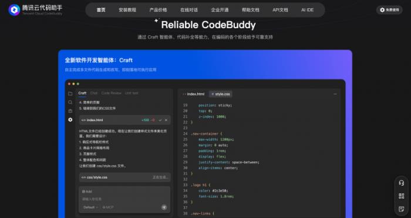
Task: Switch to the Chat tab
Action: point(94,93)
